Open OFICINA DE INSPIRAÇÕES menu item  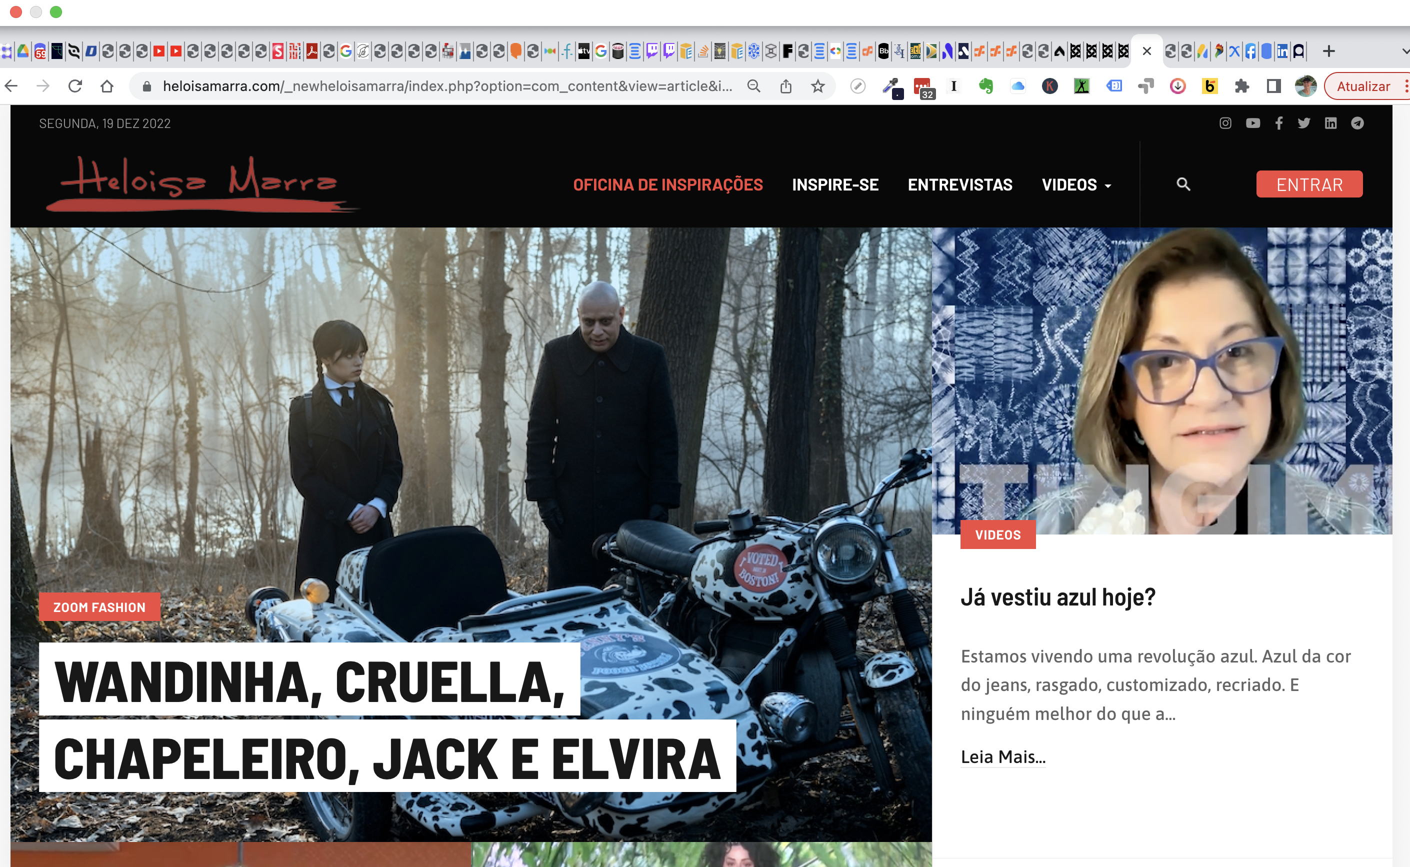[667, 184]
